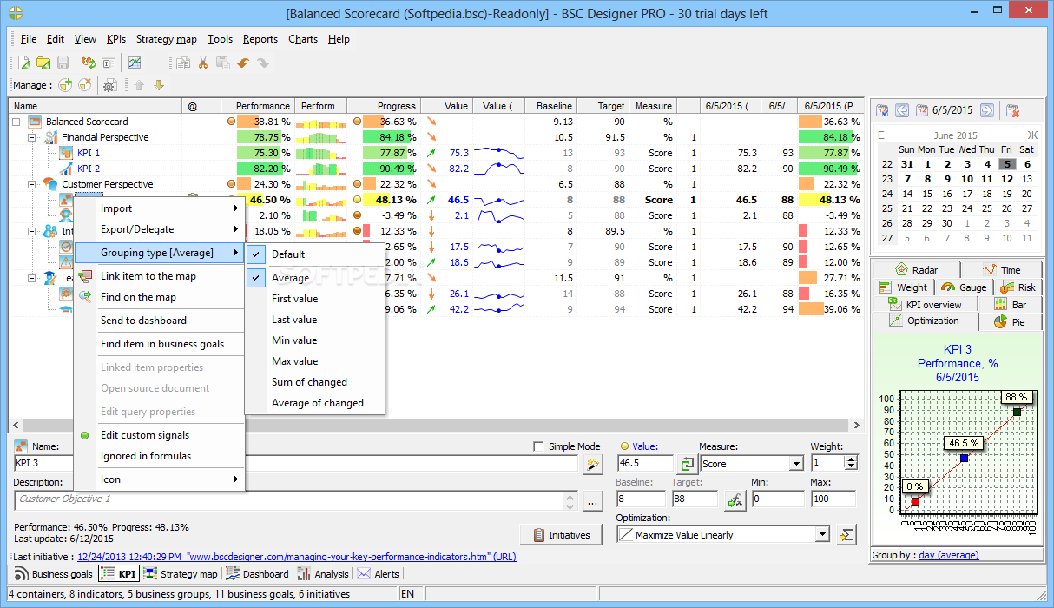Screen dimensions: 1054x608
Task: Move item up with the up arrow icon
Action: point(139,85)
